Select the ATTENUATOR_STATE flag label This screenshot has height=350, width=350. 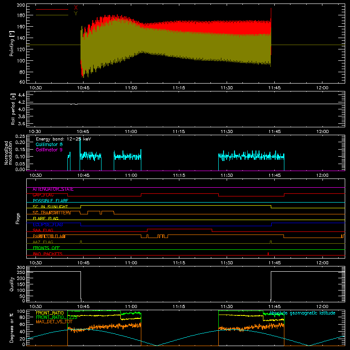[53, 189]
